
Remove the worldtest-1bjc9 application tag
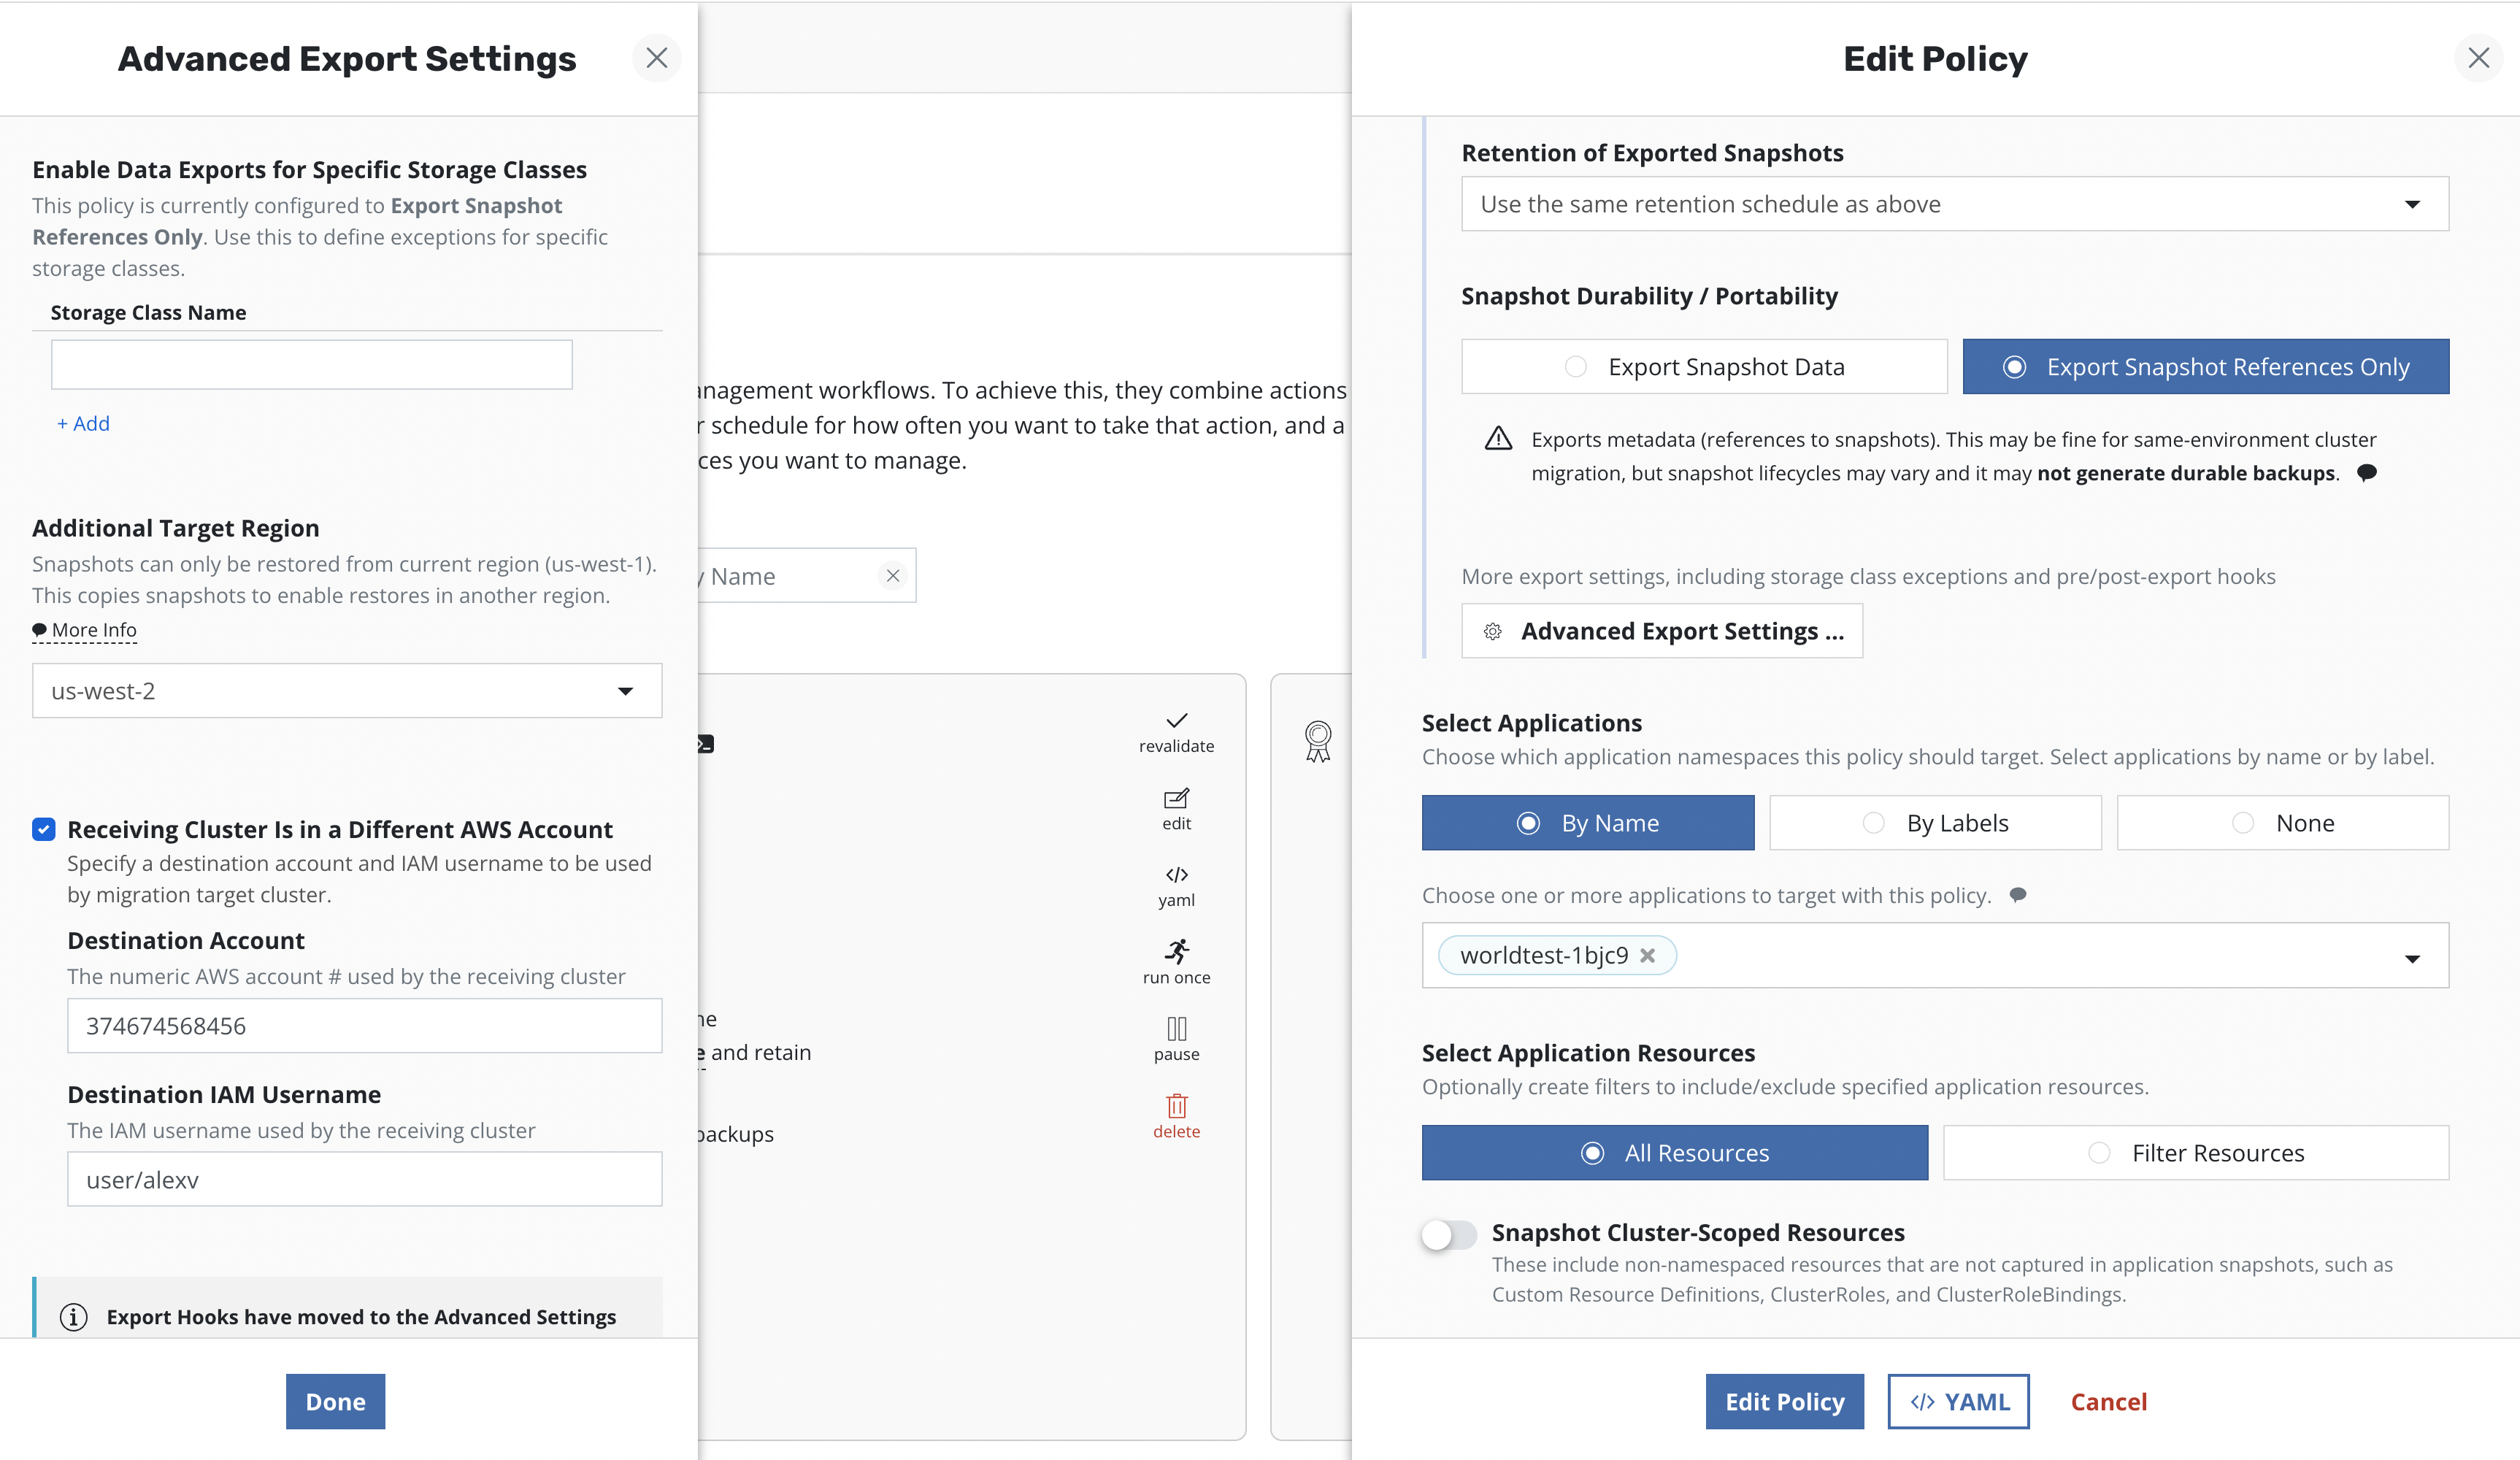point(1647,956)
